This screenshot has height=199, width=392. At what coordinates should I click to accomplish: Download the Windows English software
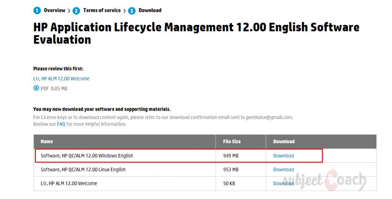(x=283, y=156)
